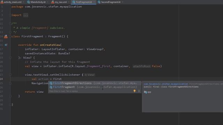Image resolution: width=223 pixels, height=125 pixels.
Task: Click the Kotlin icon of the MainActivity.kt tab
Action: [x=29, y=2]
